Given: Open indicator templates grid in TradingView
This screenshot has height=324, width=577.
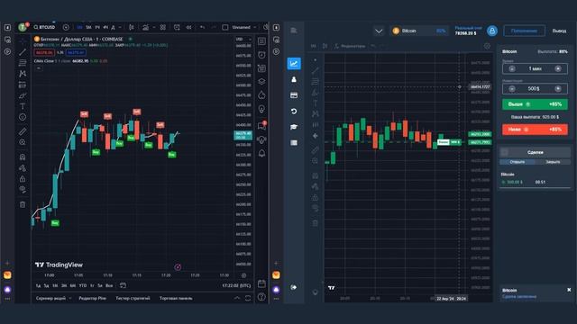Looking at the screenshot, I should pyautogui.click(x=162, y=27).
